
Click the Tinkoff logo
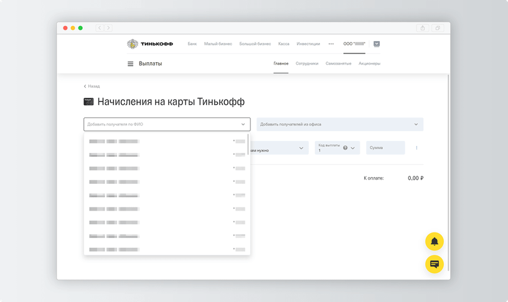[x=150, y=44]
